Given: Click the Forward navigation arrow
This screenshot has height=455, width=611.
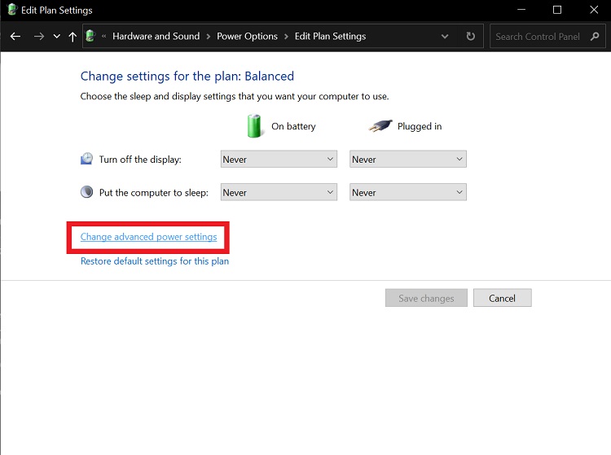Looking at the screenshot, I should [38, 37].
